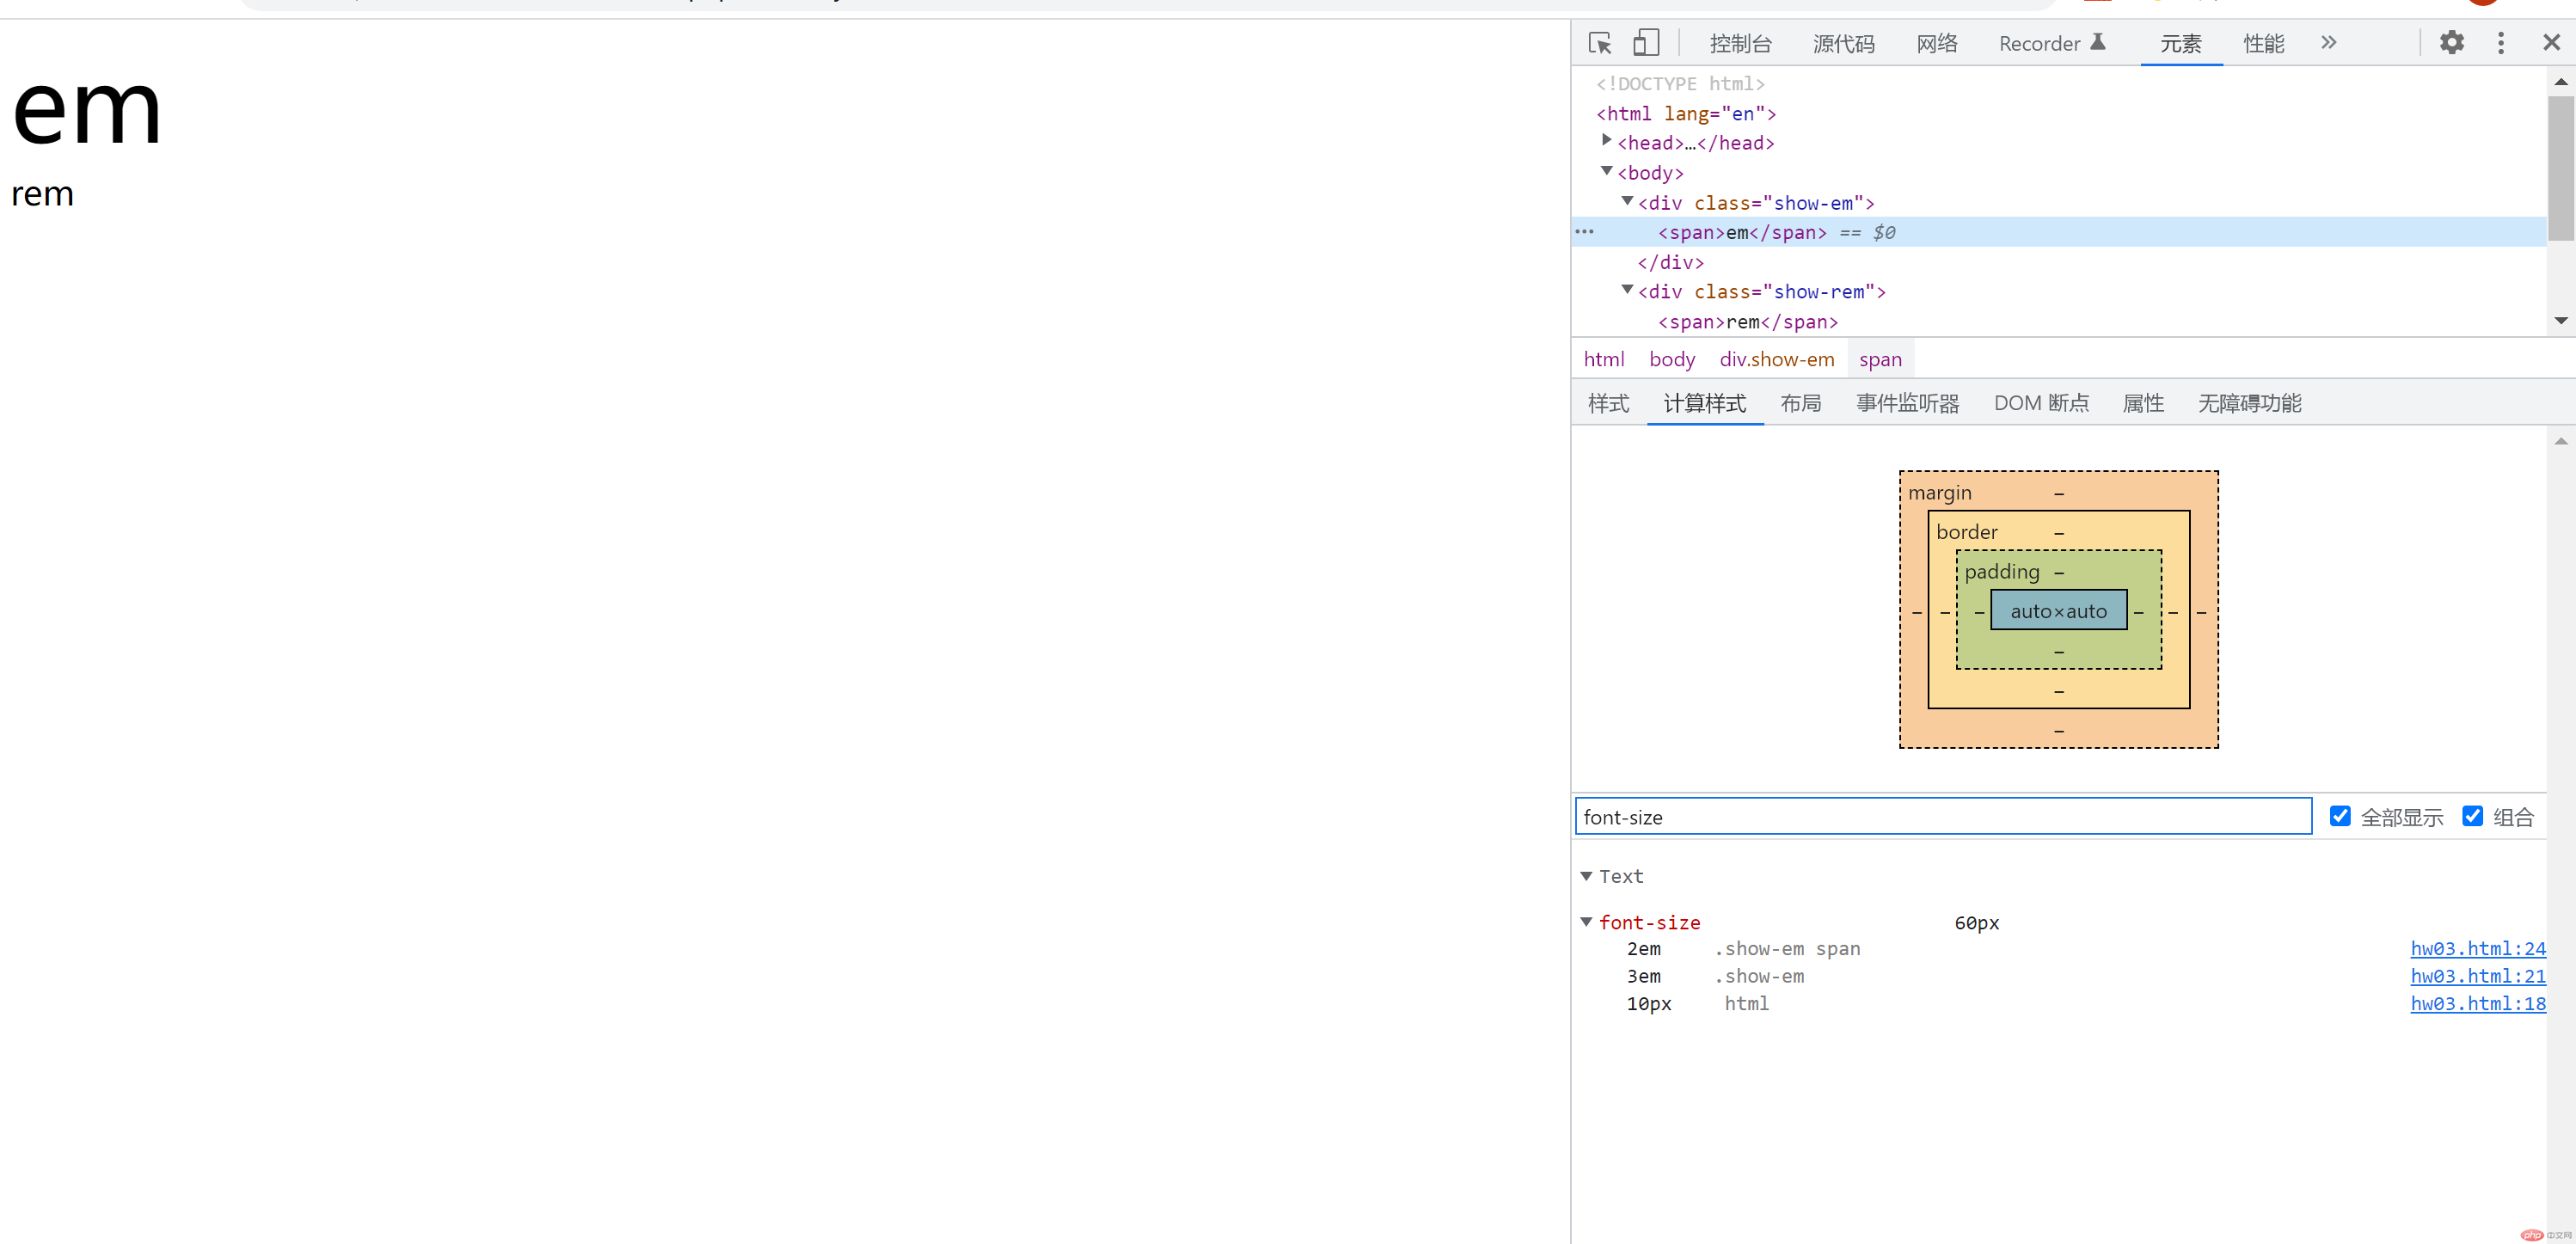Switch to the 源代码 tab
Viewport: 2576px width, 1244px height.
click(x=1843, y=43)
